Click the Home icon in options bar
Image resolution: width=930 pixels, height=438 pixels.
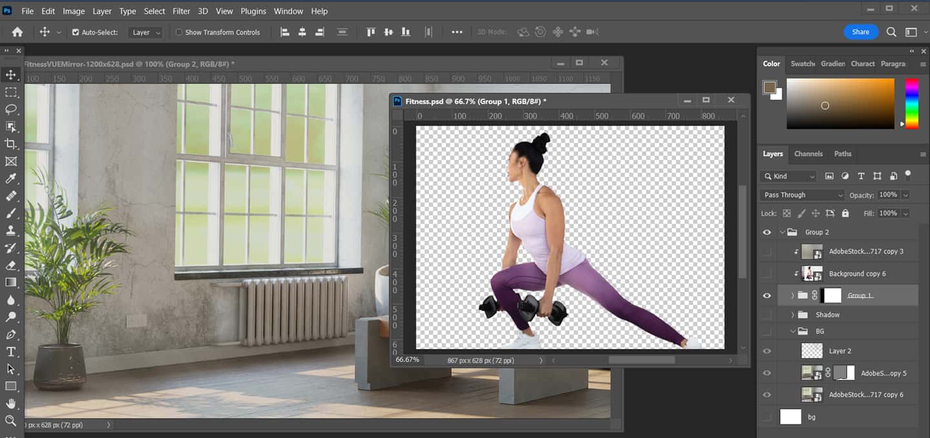point(17,32)
